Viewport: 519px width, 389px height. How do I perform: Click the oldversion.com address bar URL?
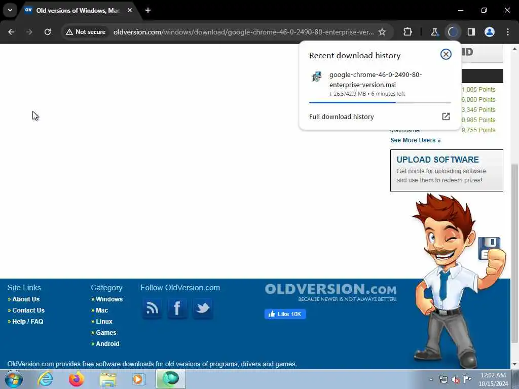(243, 32)
